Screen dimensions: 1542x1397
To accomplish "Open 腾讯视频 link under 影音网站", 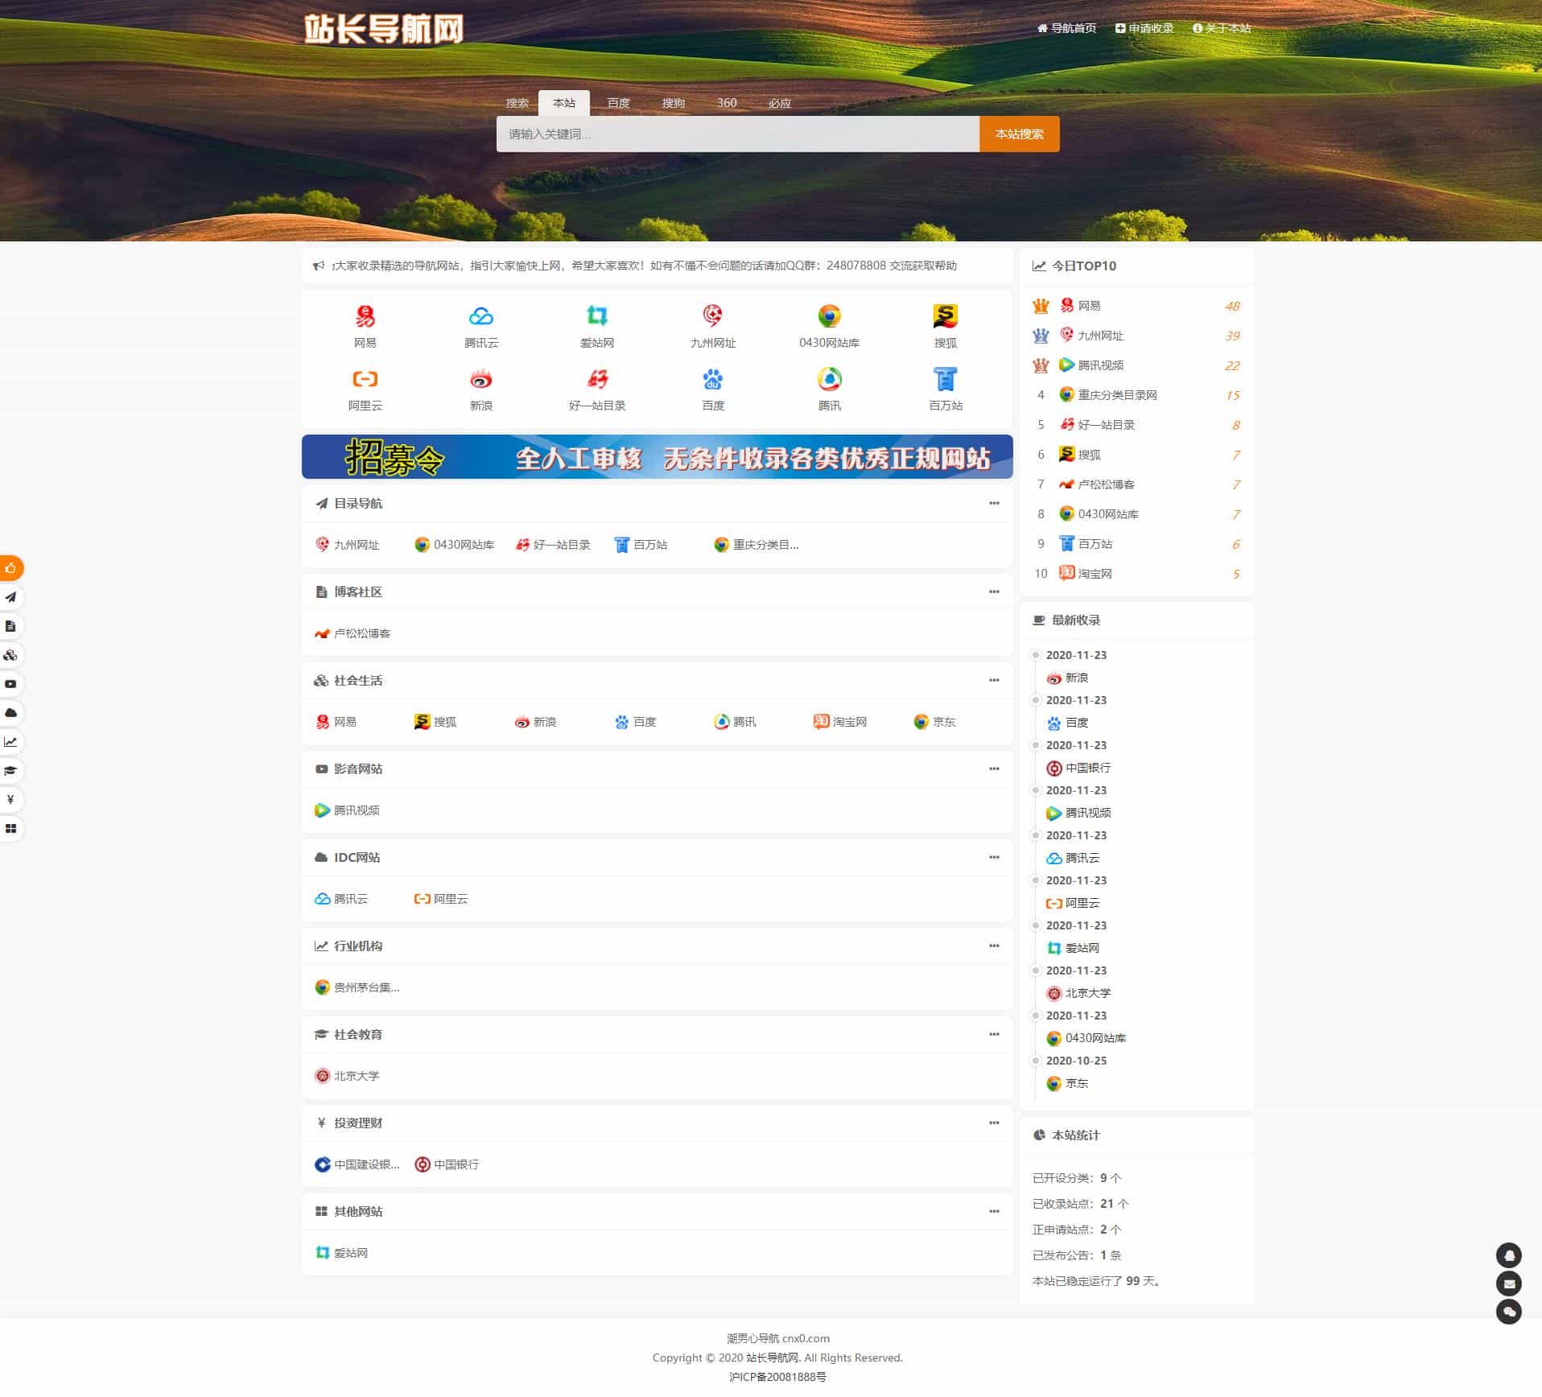I will [x=347, y=810].
